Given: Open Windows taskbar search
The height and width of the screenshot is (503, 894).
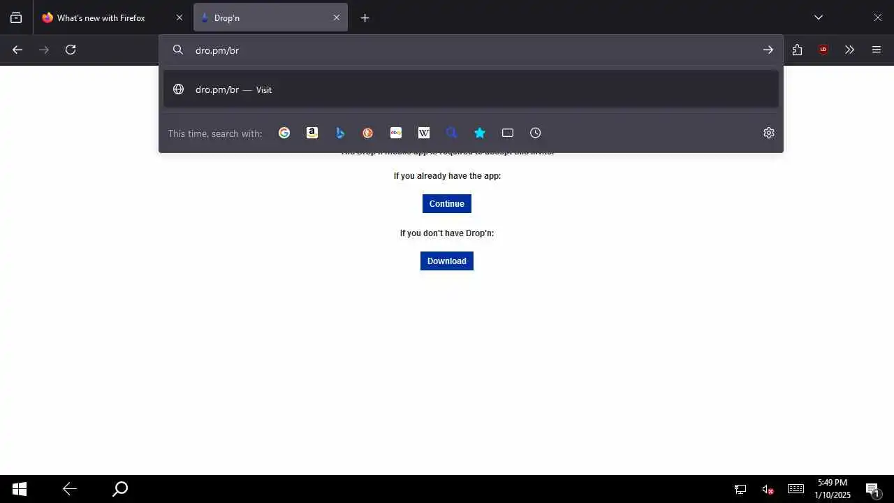Looking at the screenshot, I should [x=120, y=489].
